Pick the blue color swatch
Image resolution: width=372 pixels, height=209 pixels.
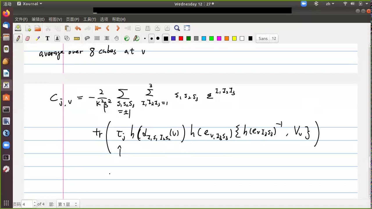[173, 38]
